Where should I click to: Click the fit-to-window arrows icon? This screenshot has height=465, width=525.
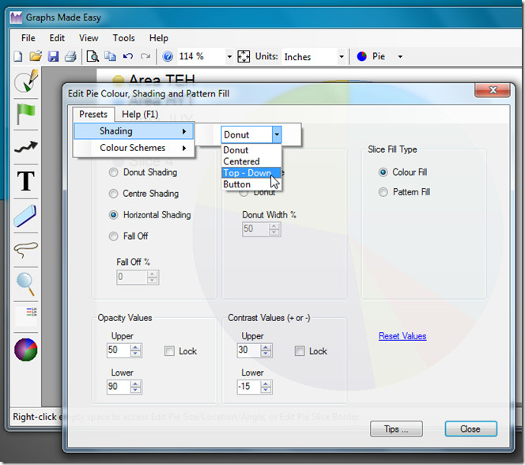(x=244, y=57)
